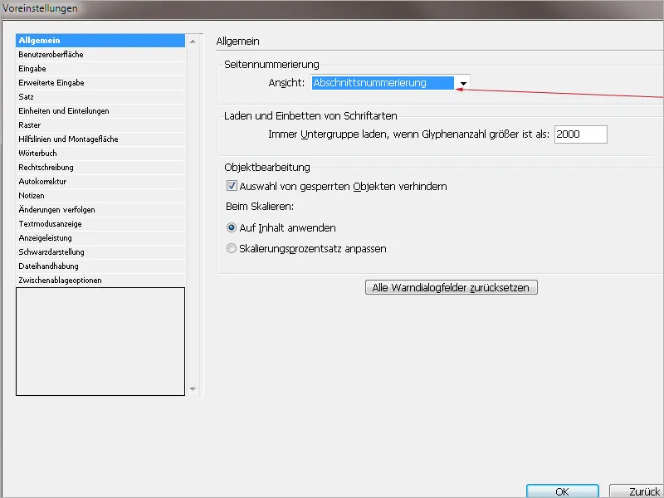Select Zwischenablageoptionen category

[100, 281]
